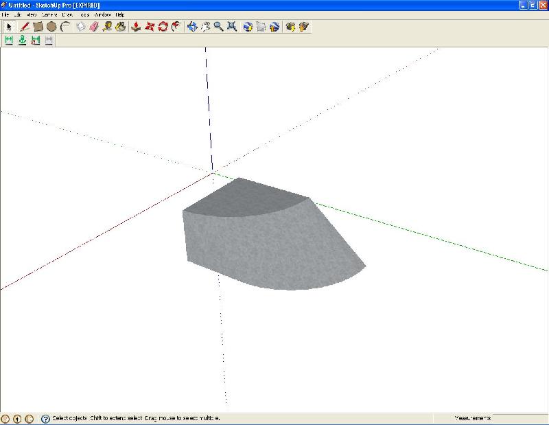Choose the Push/Pull tool
This screenshot has width=549, height=425.
[136, 27]
